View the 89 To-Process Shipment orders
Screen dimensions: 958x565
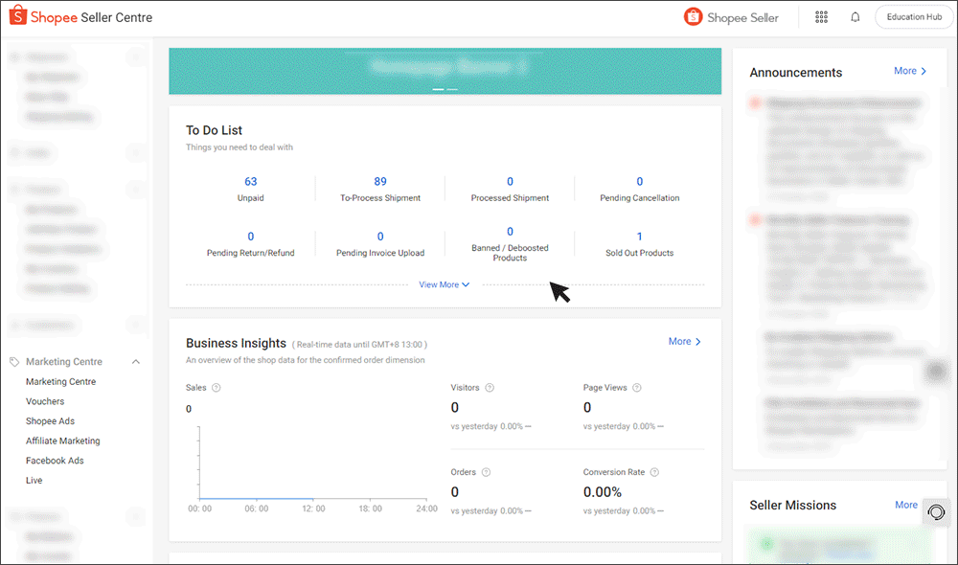pos(379,181)
